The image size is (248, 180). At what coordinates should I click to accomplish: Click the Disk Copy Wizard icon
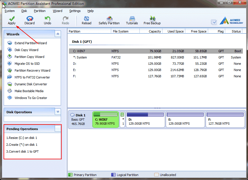coord(10,50)
